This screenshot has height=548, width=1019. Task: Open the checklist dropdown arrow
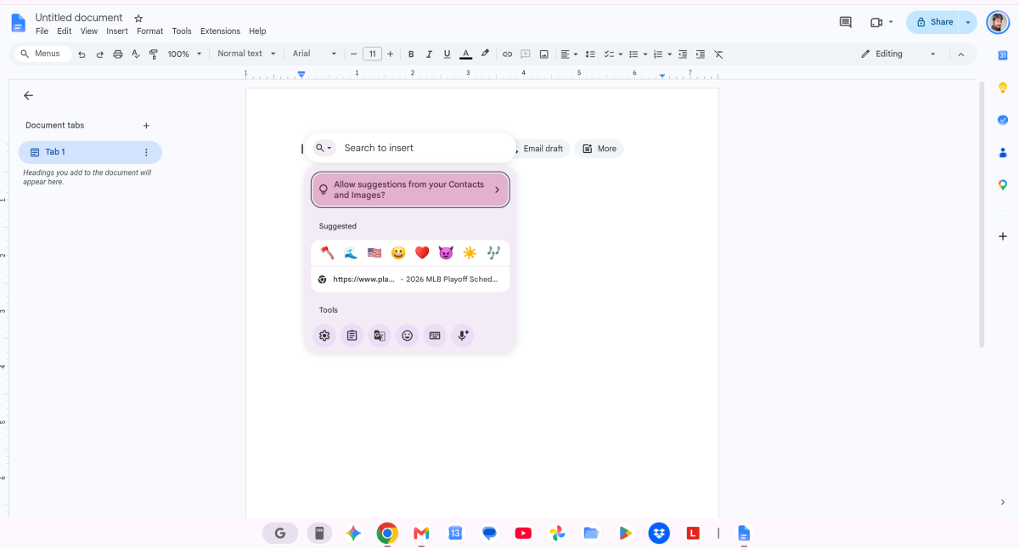[621, 54]
